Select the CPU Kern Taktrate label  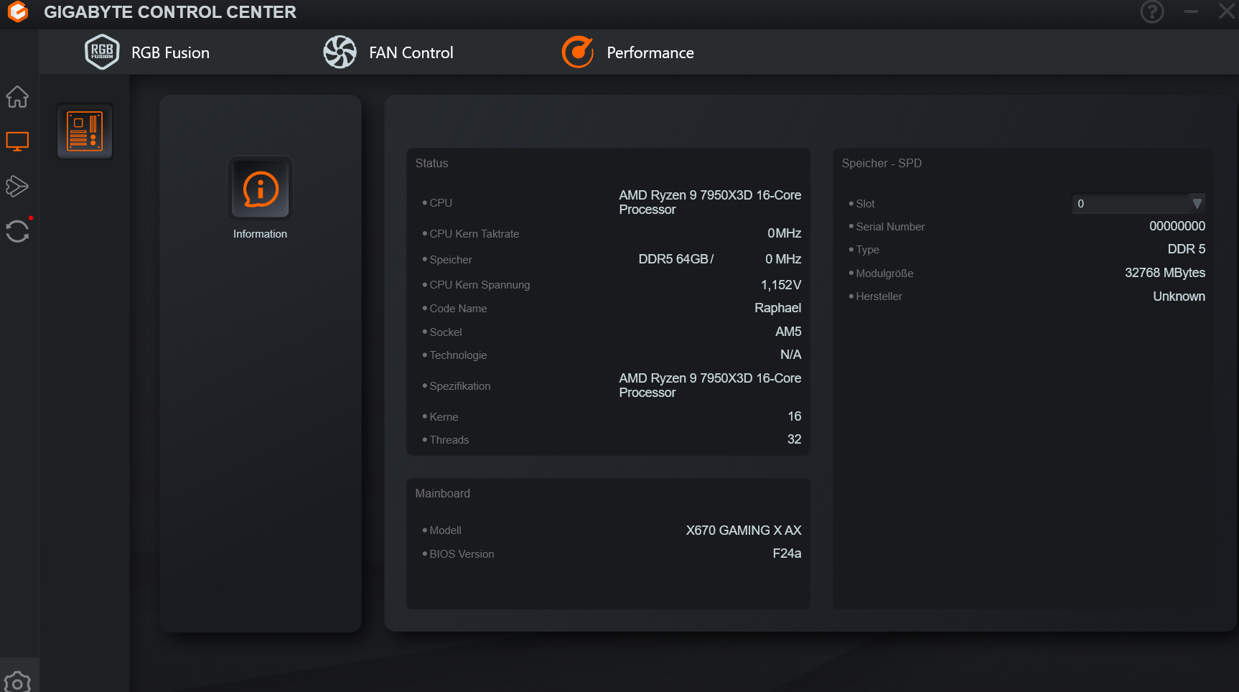coord(474,234)
